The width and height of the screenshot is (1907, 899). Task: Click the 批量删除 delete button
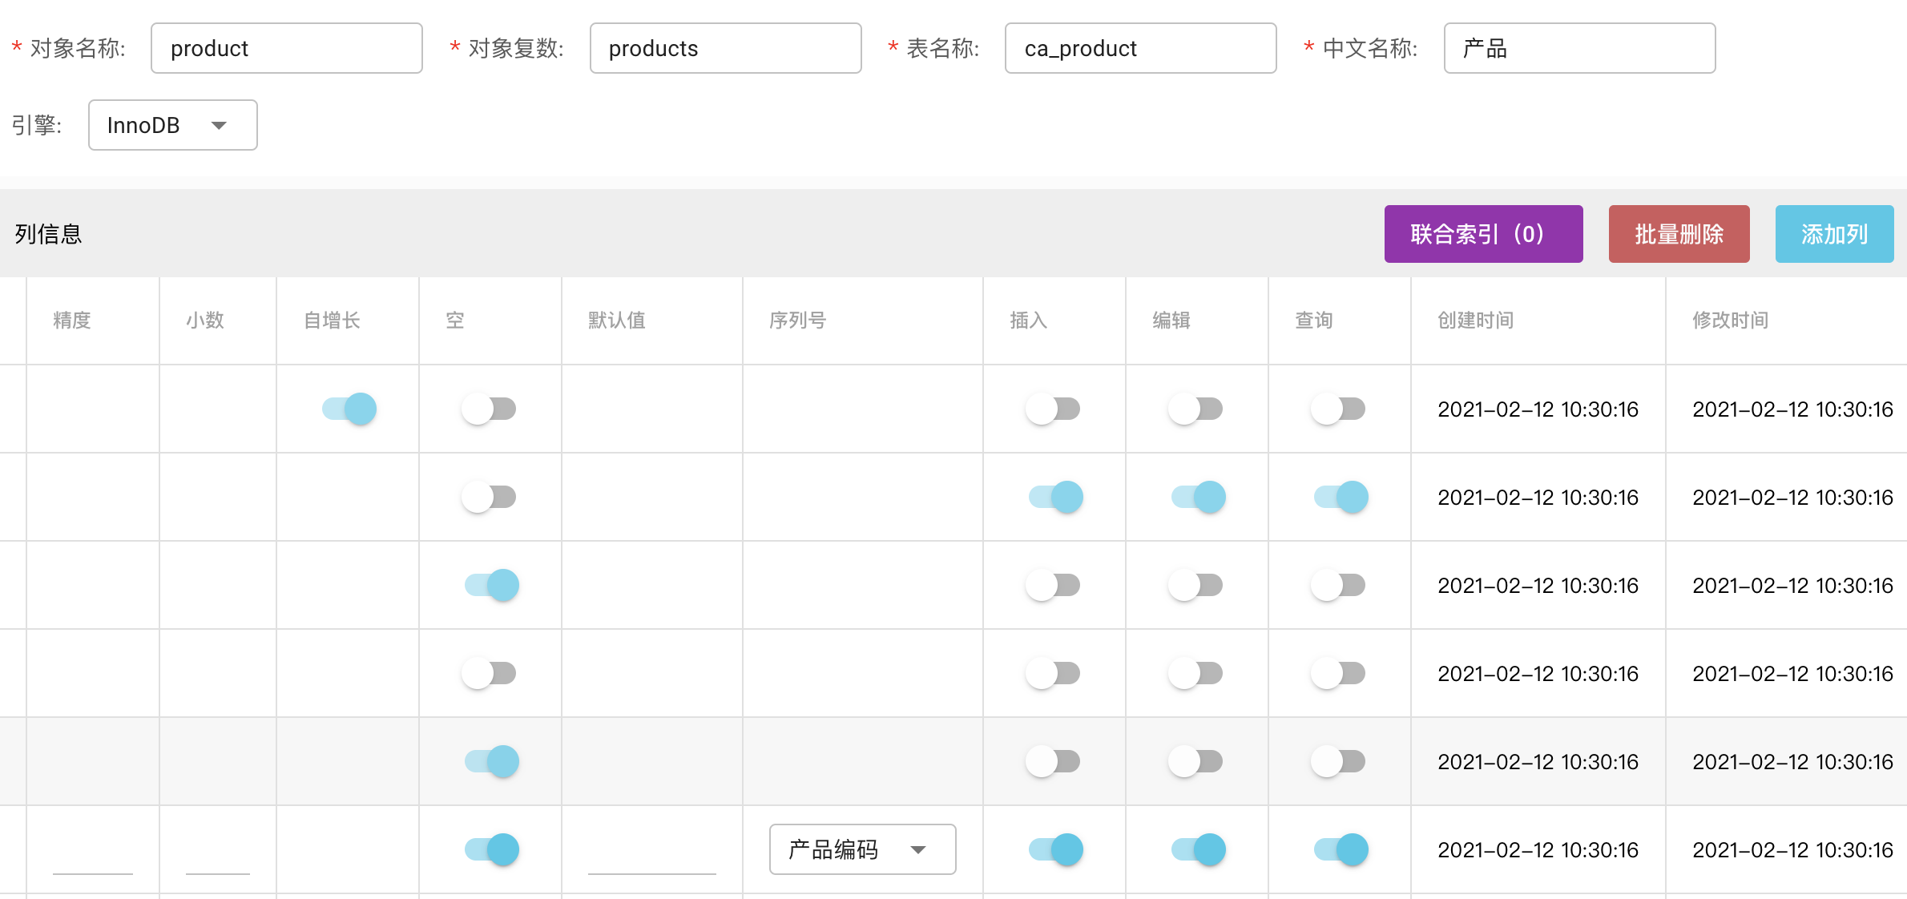pyautogui.click(x=1679, y=234)
